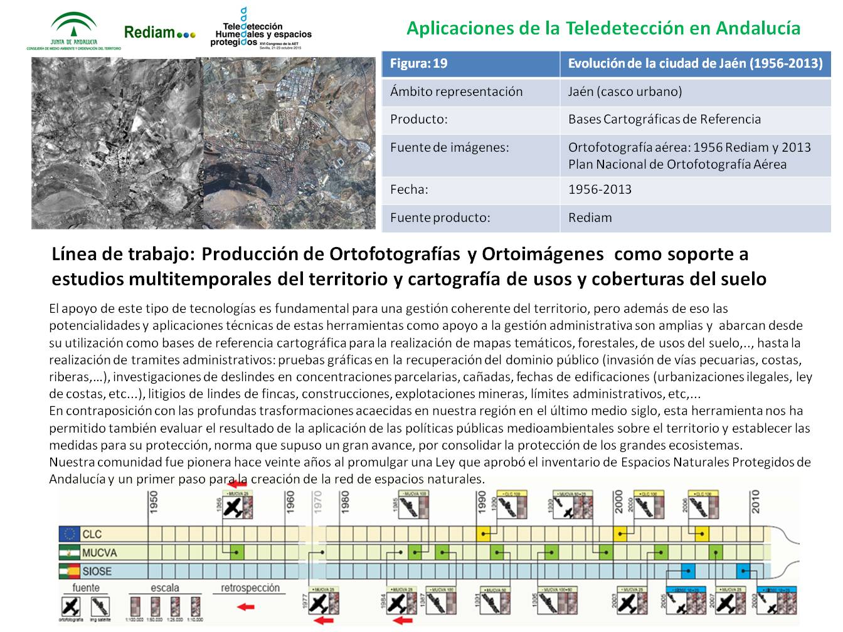Click the Junta de Andalucía logo
This screenshot has height=632, width=843.
tap(73, 32)
